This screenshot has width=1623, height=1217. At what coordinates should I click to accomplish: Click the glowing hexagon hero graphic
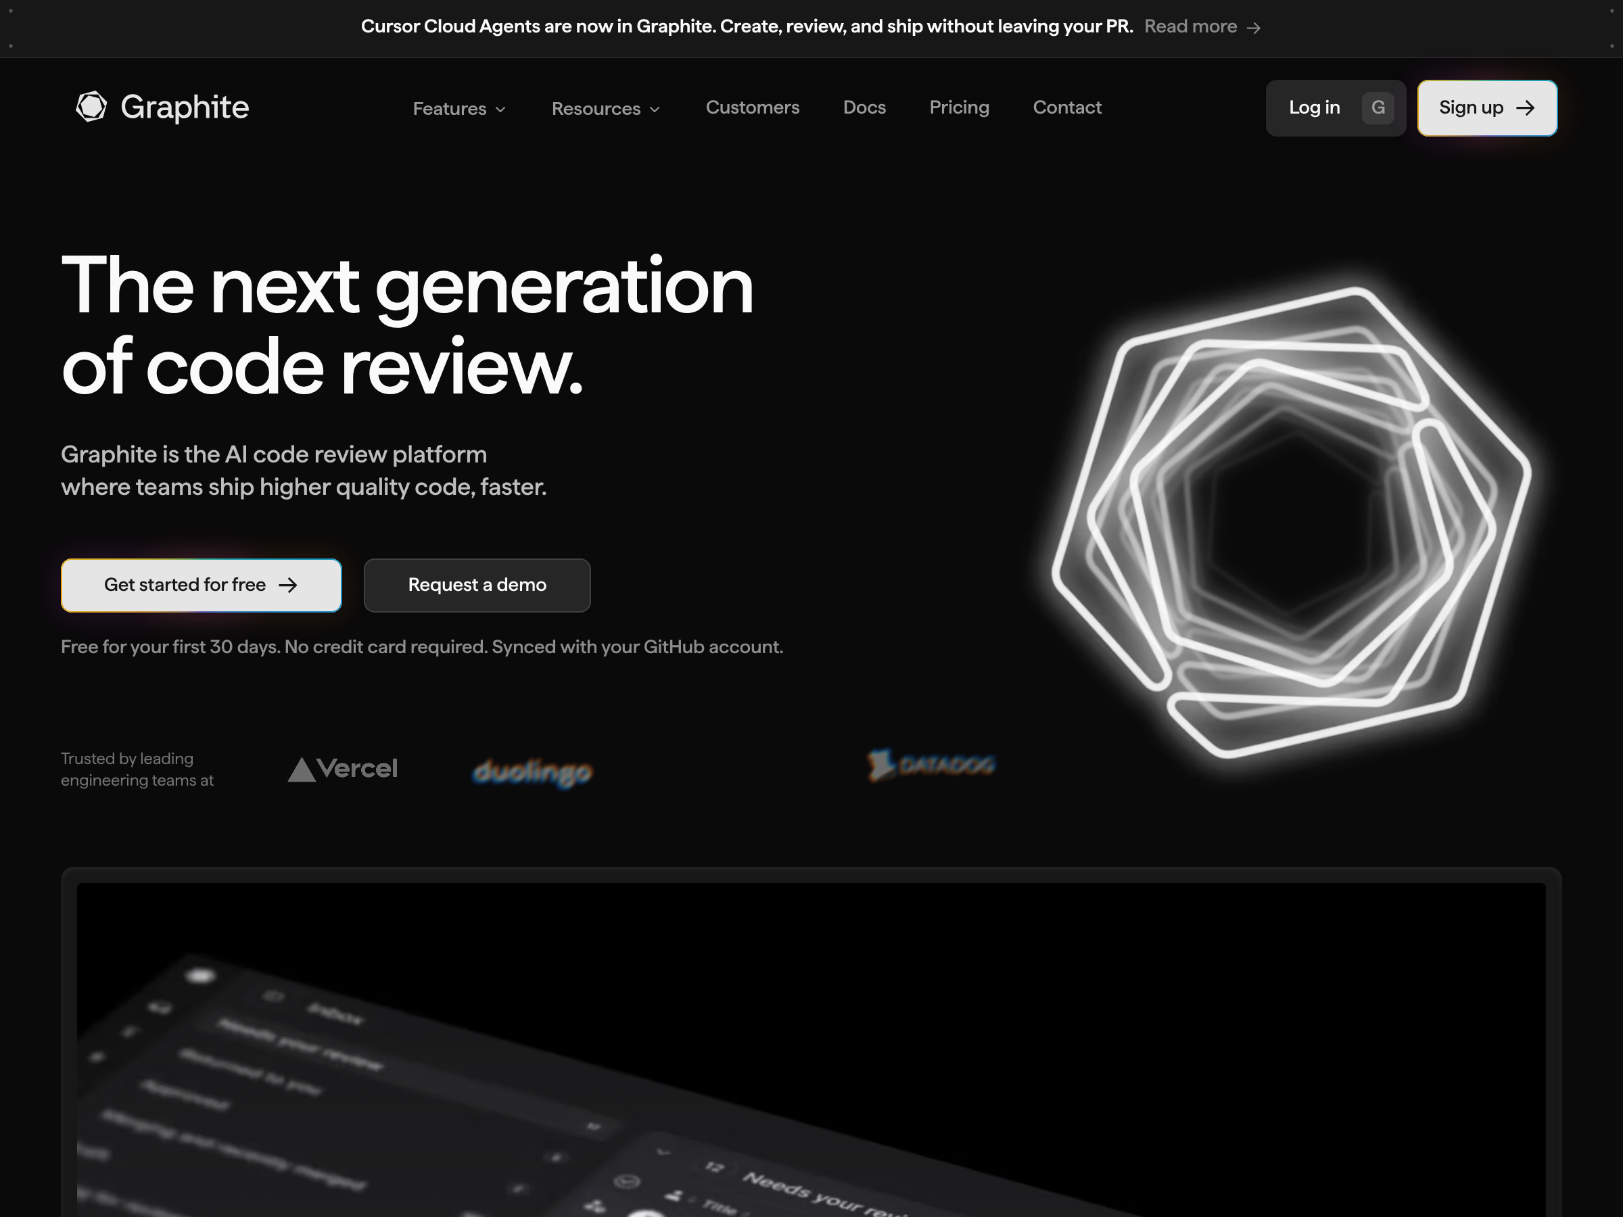pos(1292,523)
